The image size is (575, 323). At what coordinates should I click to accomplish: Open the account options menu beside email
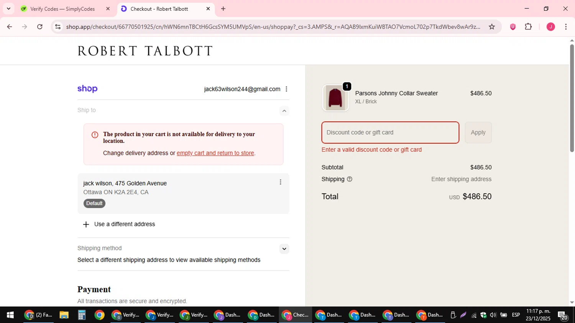286,89
